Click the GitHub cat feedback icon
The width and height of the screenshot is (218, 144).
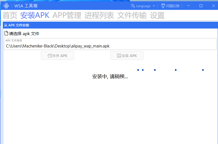tap(163, 6)
